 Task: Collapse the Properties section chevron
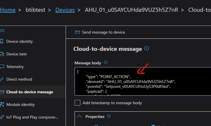79,117
